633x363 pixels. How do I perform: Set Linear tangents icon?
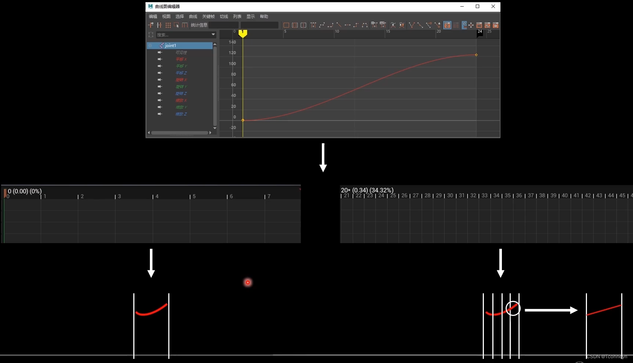point(339,25)
